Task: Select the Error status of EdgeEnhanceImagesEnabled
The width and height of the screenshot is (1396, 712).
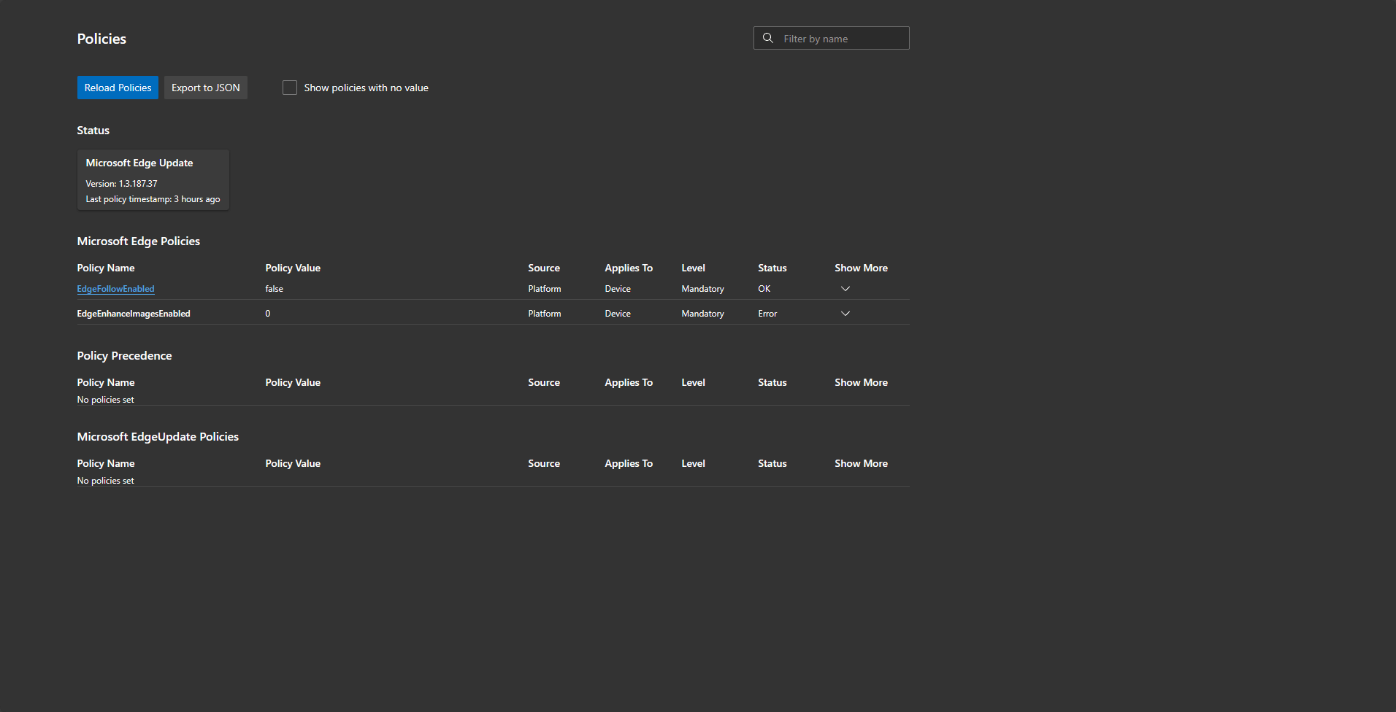Action: point(767,314)
